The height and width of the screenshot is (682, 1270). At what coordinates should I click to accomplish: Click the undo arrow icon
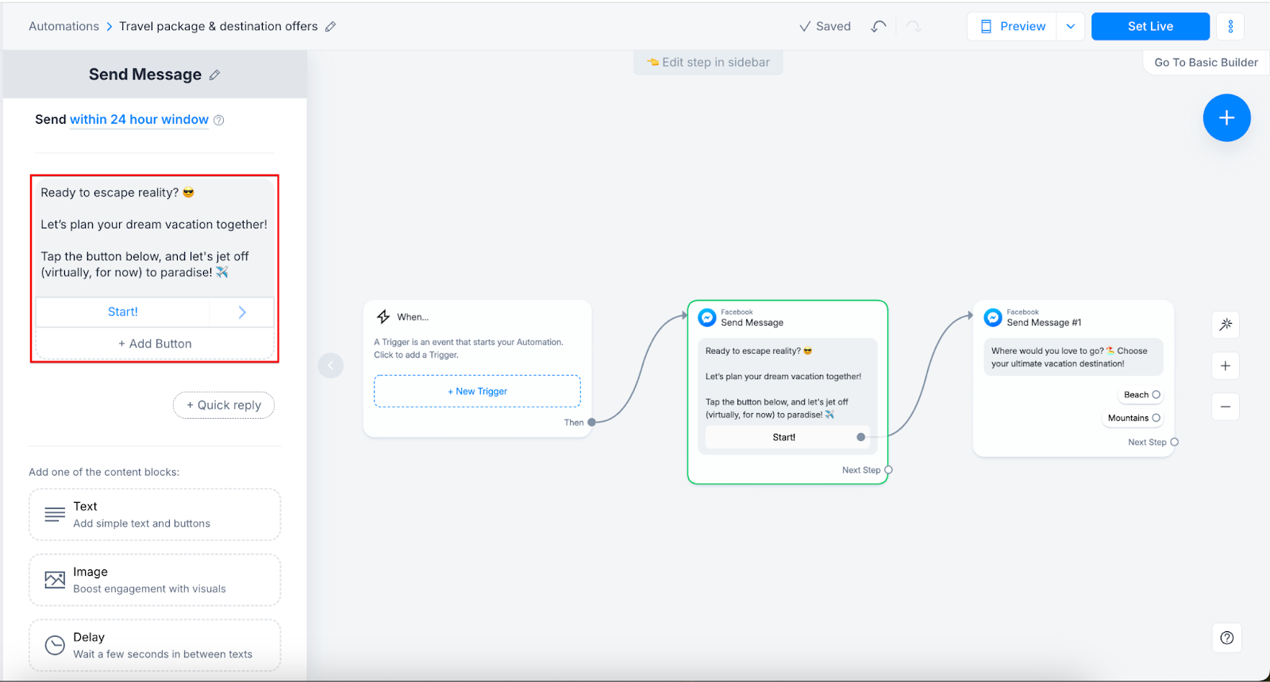(x=878, y=26)
